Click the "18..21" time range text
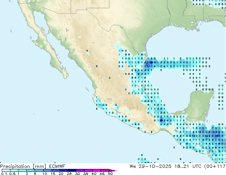 coord(181,166)
